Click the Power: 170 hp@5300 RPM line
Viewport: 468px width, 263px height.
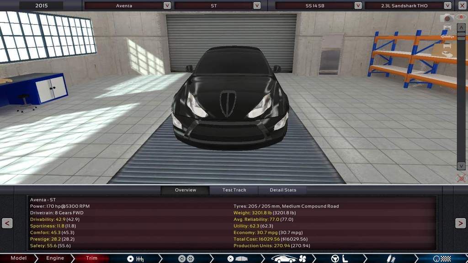[60, 206]
